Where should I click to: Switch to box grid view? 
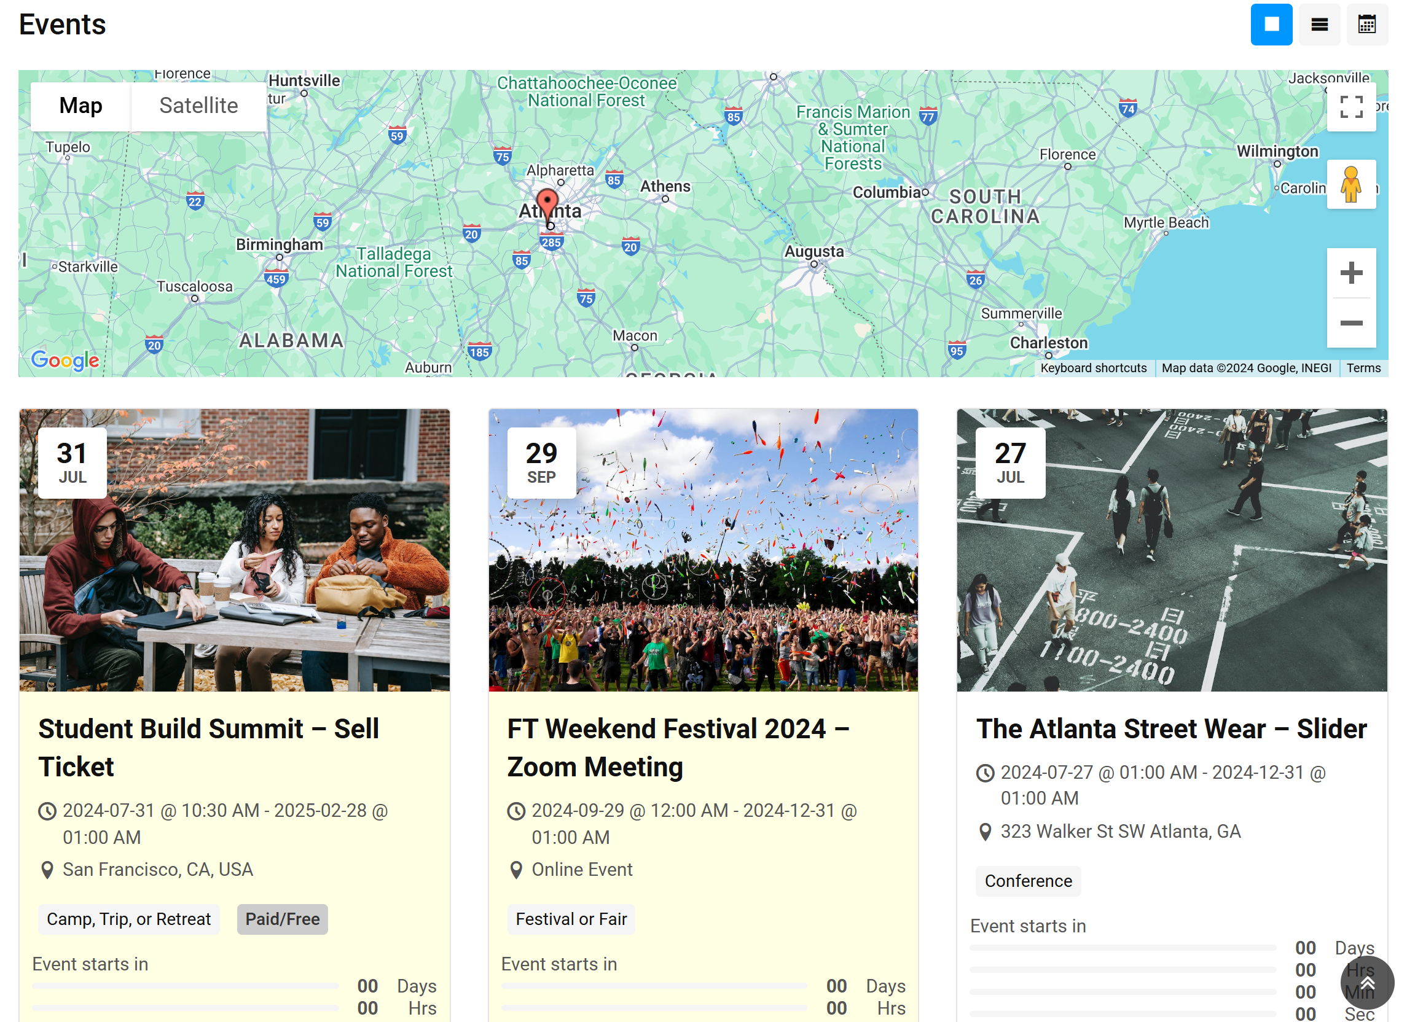[1271, 25]
